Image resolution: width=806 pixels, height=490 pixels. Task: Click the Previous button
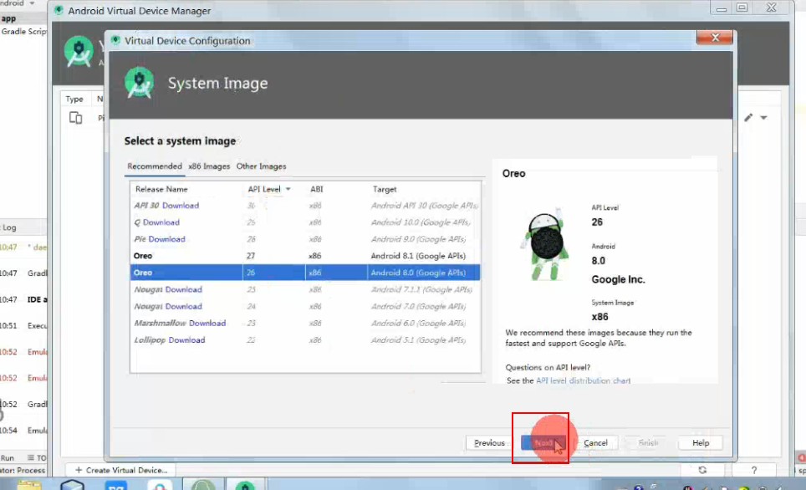click(x=489, y=442)
